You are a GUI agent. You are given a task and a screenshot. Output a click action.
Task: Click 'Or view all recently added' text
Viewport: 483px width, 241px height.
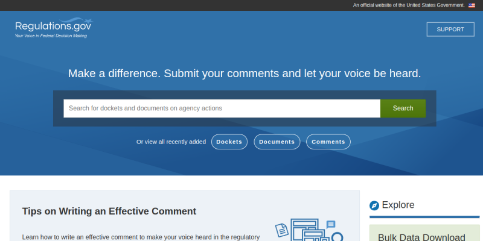tap(171, 142)
